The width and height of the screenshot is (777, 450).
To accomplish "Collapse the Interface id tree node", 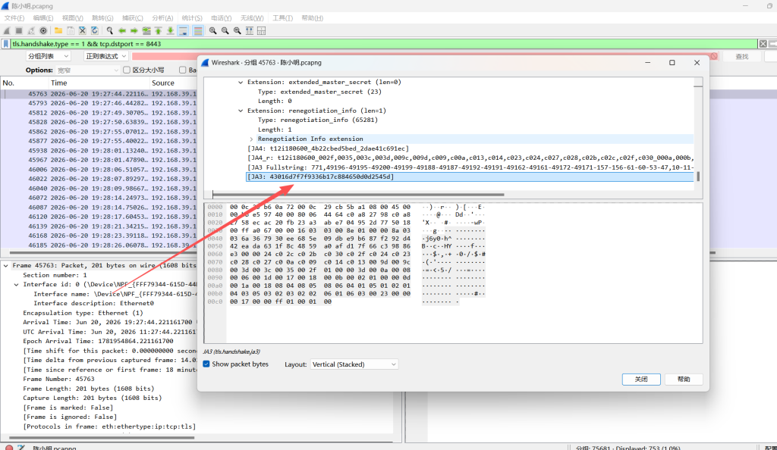I will 17,284.
